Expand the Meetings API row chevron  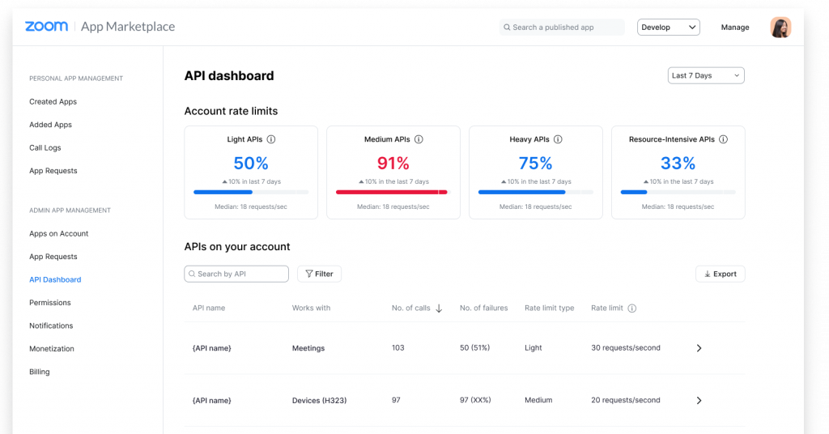[699, 348]
